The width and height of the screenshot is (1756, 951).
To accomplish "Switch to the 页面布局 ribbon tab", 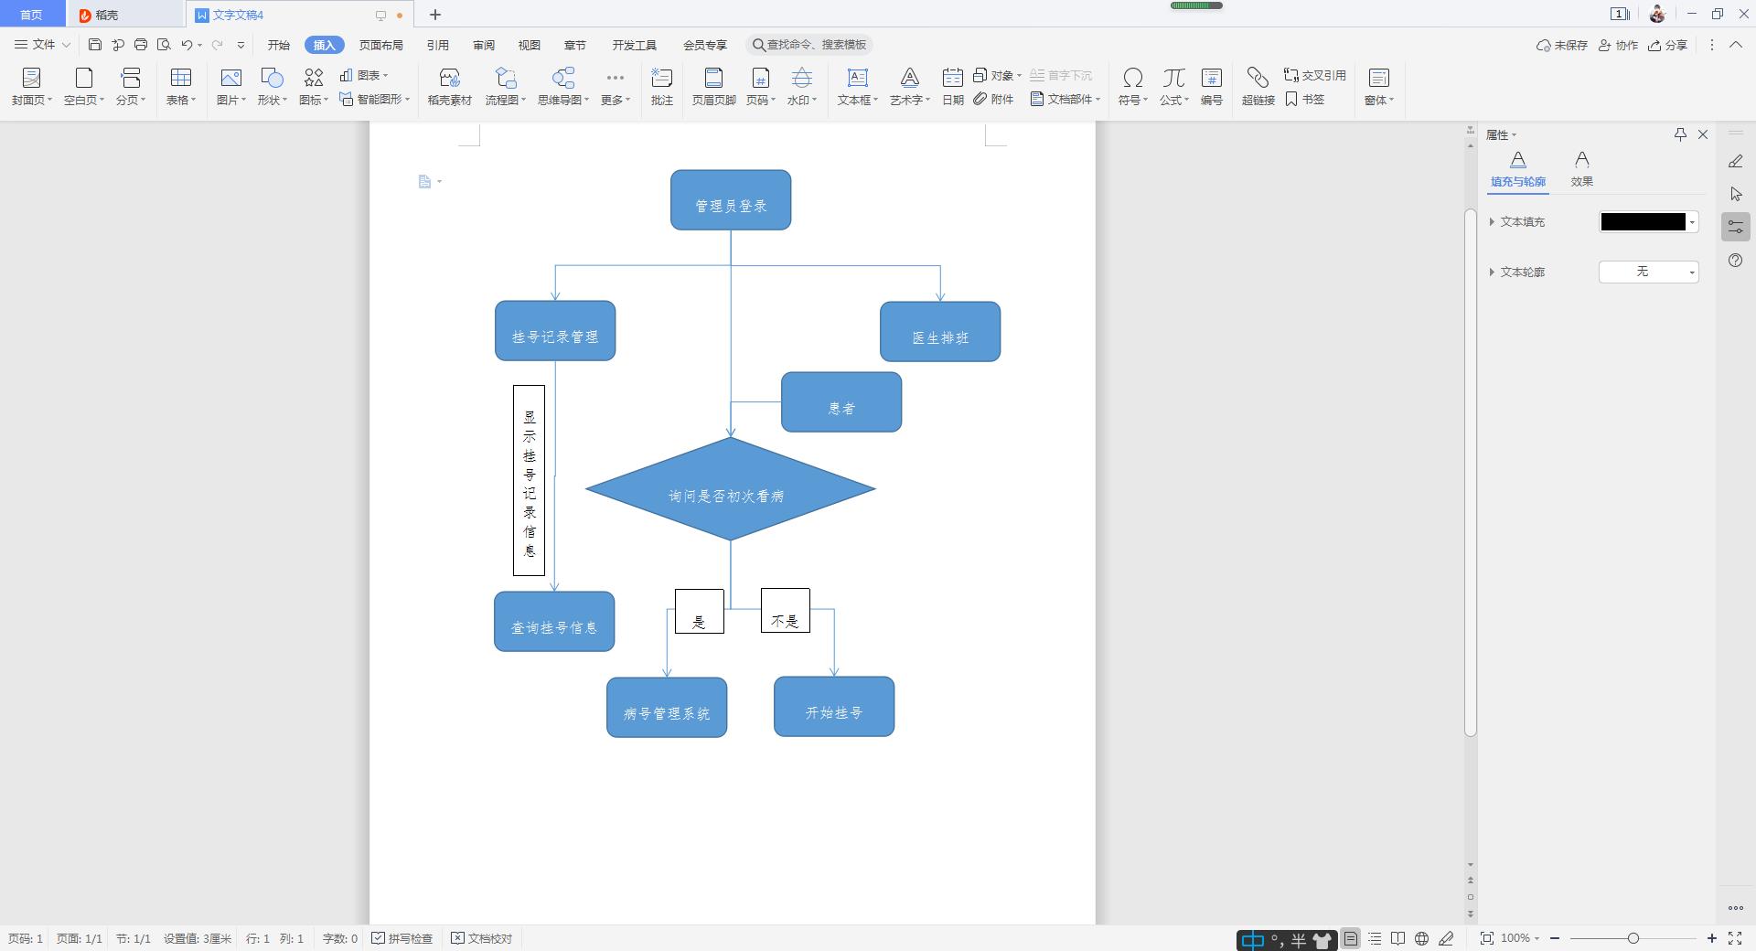I will coord(380,45).
